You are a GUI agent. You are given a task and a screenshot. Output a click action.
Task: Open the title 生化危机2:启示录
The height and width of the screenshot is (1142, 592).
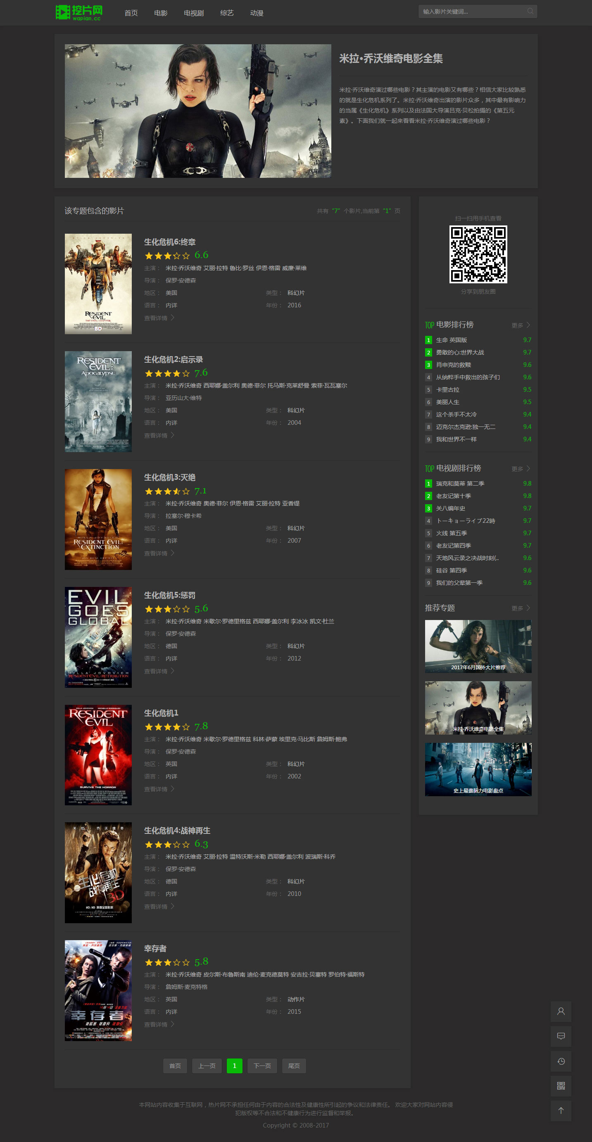(174, 359)
